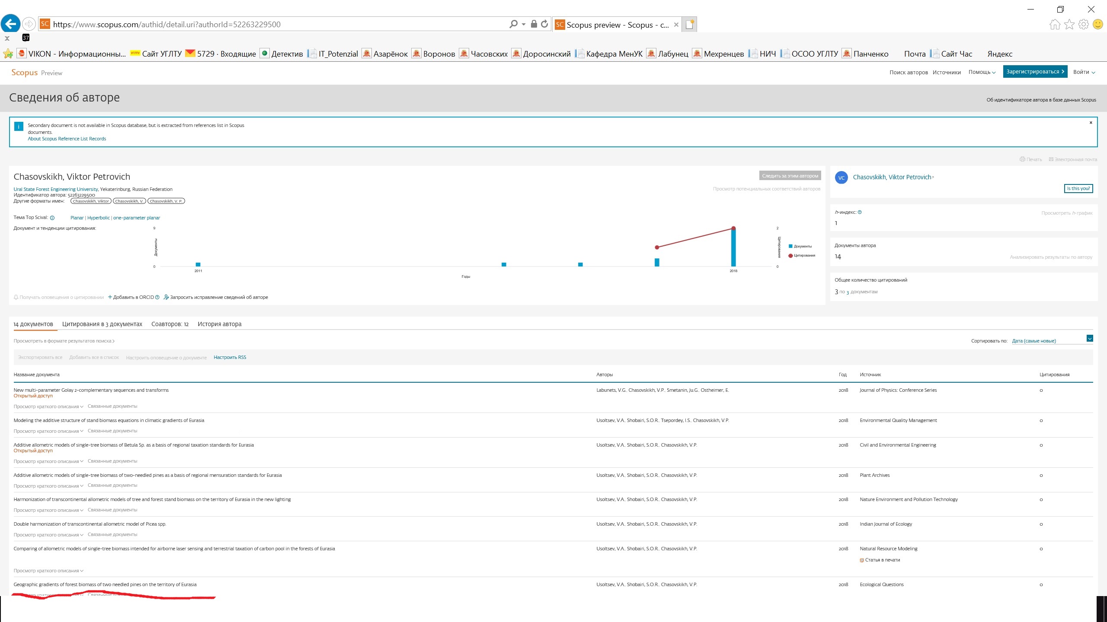Click the VC author avatar circle
This screenshot has height=622, width=1107.
coord(841,178)
